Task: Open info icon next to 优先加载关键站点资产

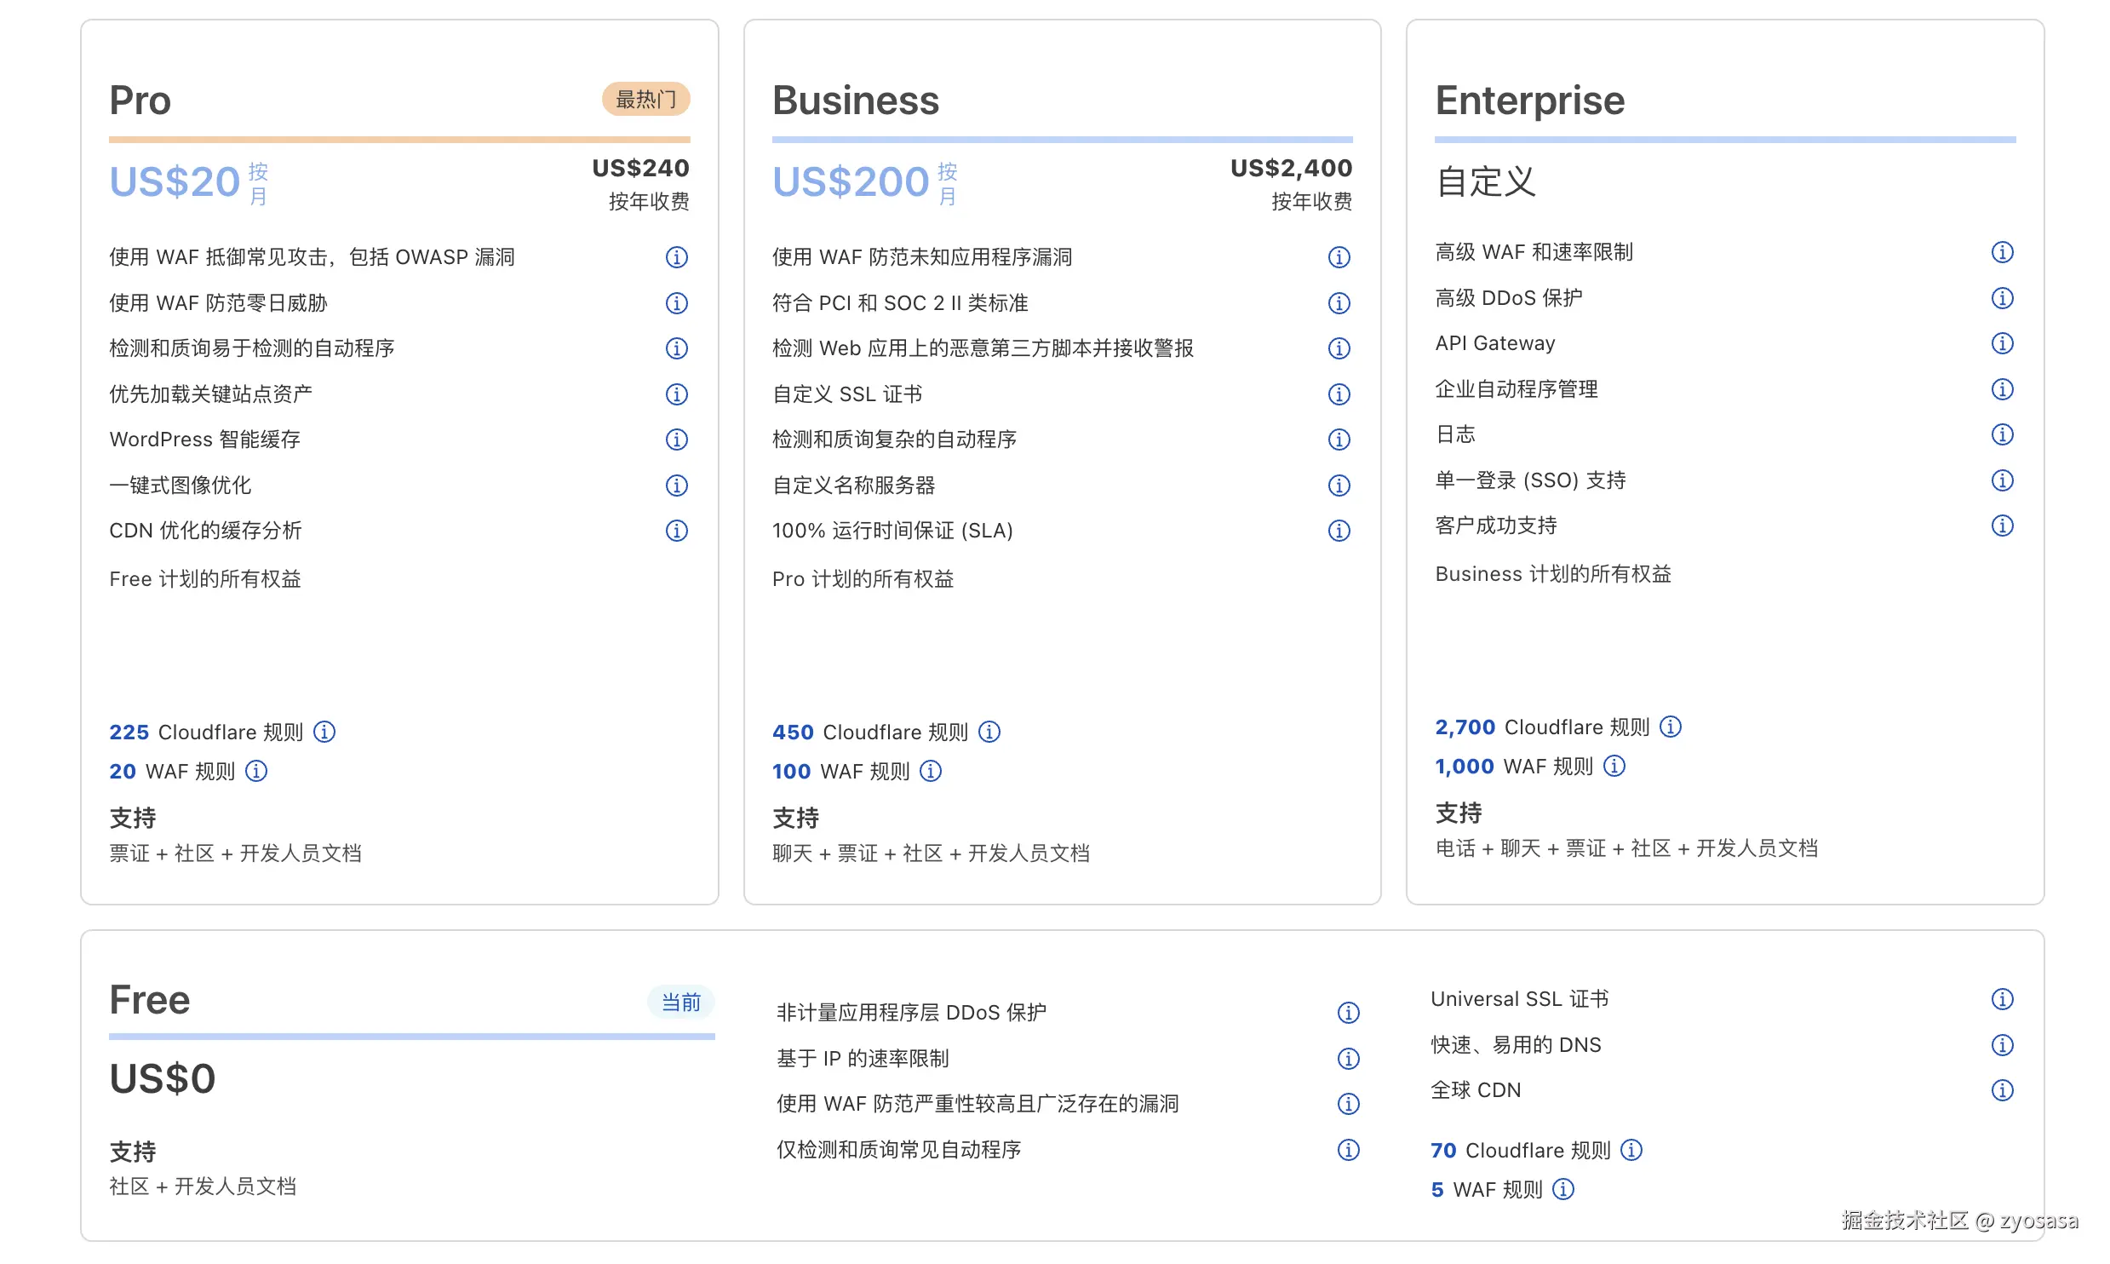Action: tap(676, 394)
